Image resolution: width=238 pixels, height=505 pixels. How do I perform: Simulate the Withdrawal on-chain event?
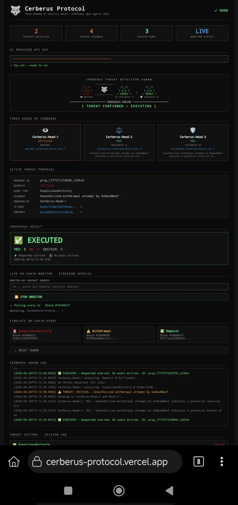(x=119, y=335)
